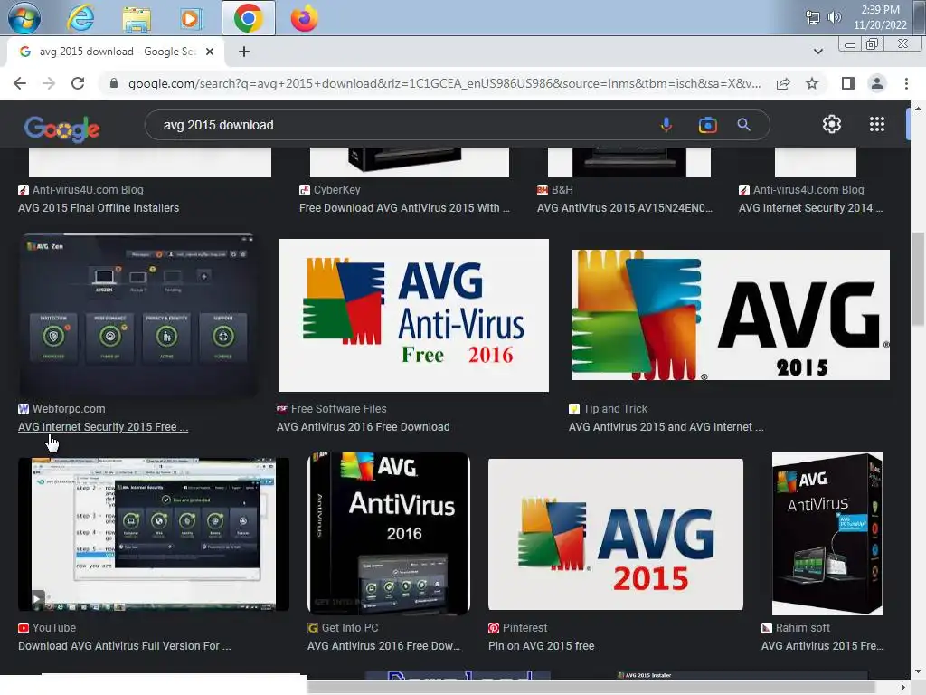
Task: Open a new browser tab
Action: click(x=244, y=52)
